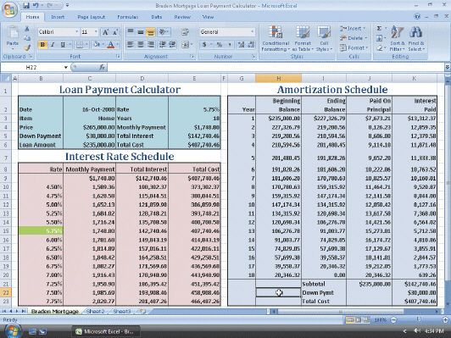Screen dimensions: 451x338
Task: Open the Delete cells dropdown
Action: [354, 38]
